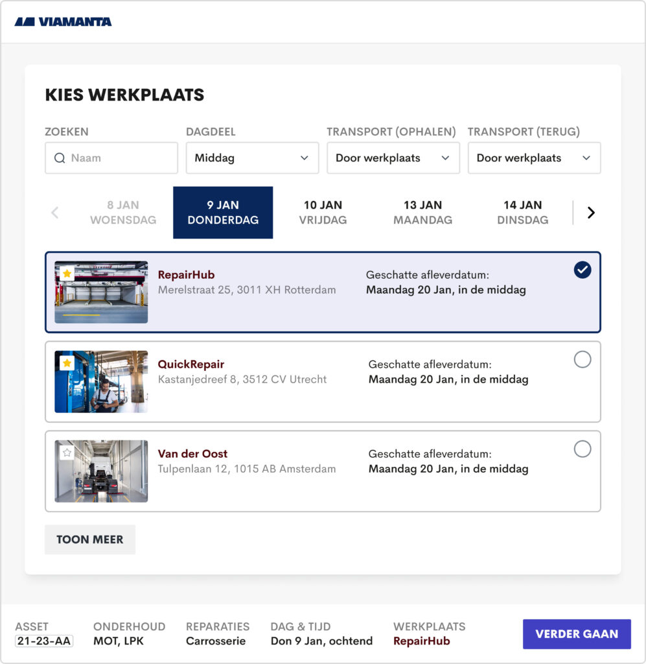Select the Van der Oost radio button

582,449
